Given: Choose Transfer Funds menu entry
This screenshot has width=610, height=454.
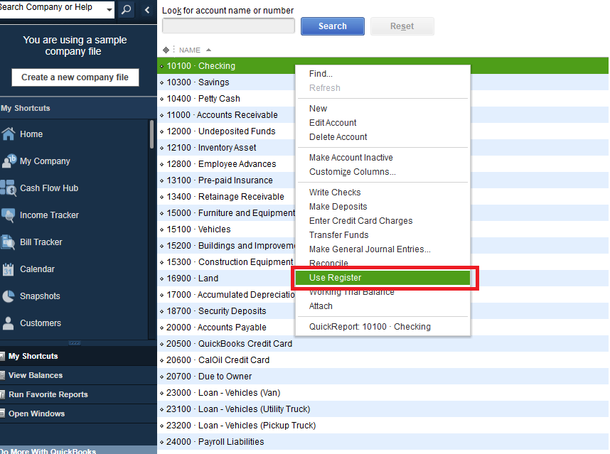Looking at the screenshot, I should 382,234.
